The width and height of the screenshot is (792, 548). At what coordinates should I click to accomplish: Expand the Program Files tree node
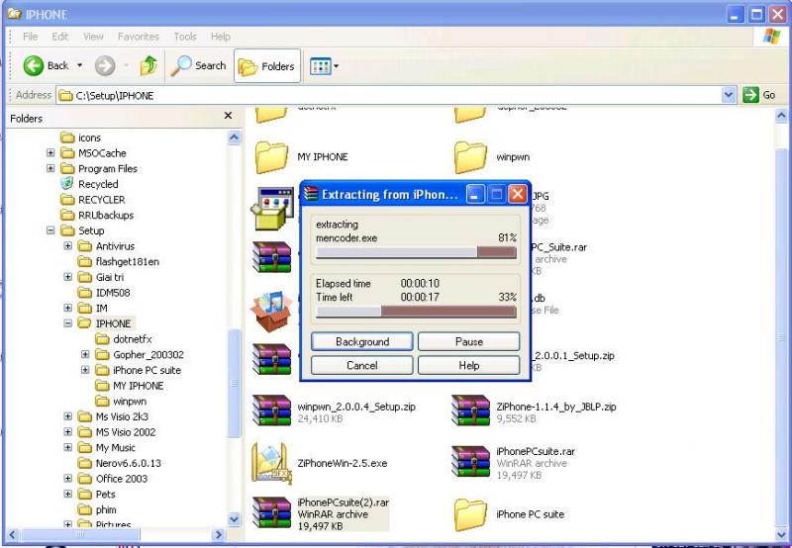[50, 169]
